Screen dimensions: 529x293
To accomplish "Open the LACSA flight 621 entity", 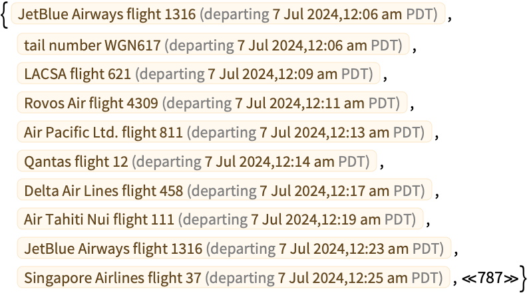I will (x=198, y=74).
